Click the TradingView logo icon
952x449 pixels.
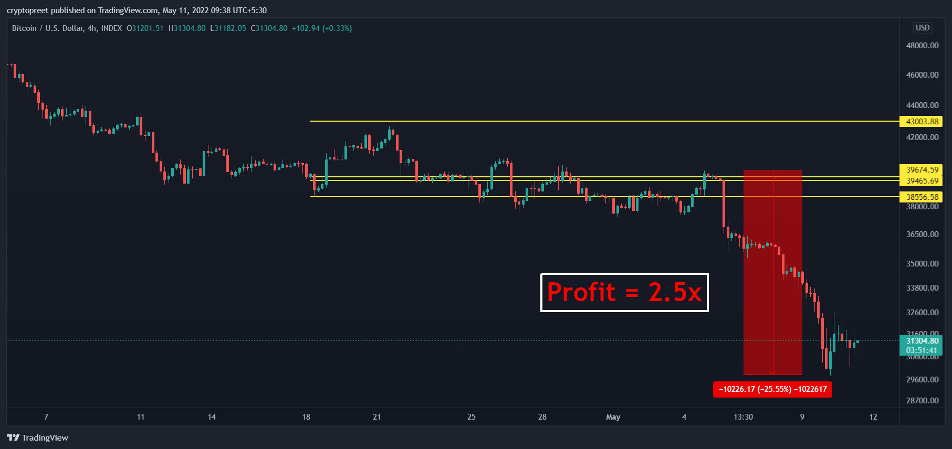point(13,437)
